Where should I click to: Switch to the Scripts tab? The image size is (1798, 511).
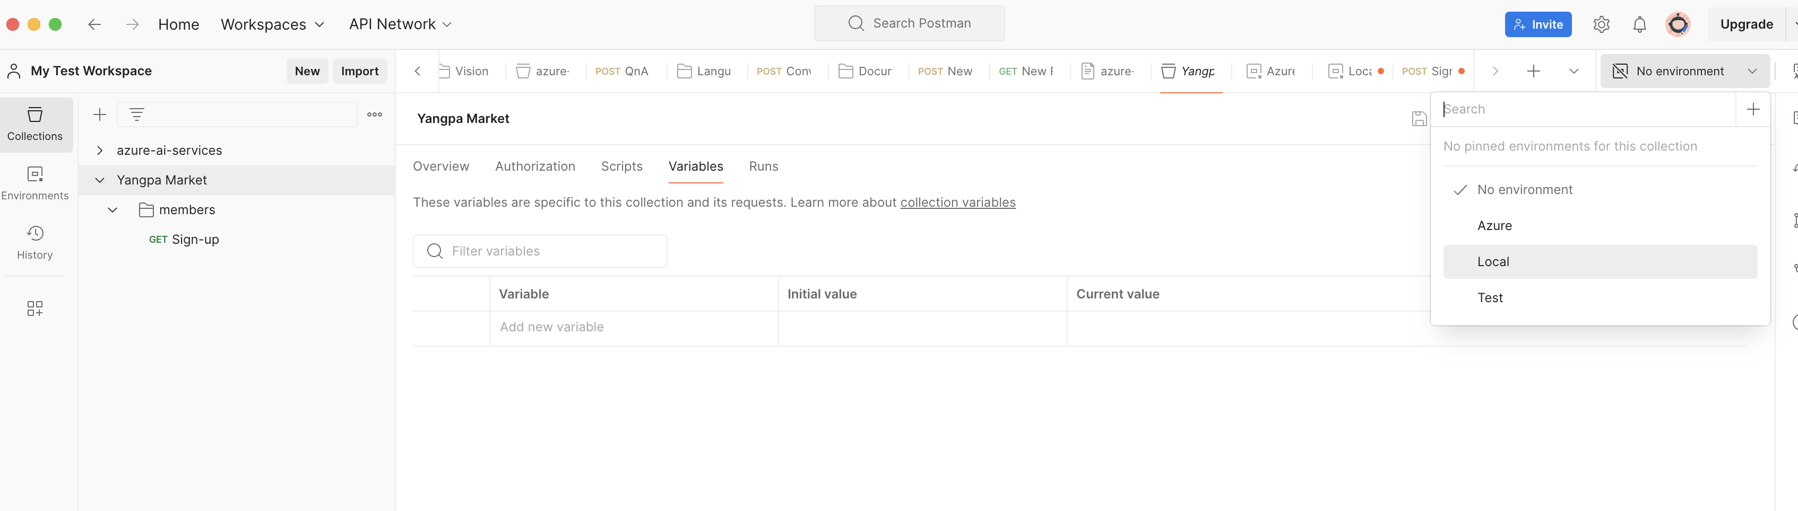pyautogui.click(x=622, y=166)
